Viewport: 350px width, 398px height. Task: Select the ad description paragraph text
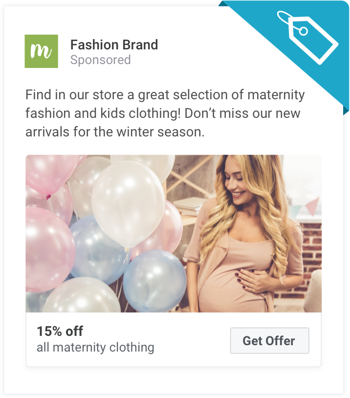165,113
